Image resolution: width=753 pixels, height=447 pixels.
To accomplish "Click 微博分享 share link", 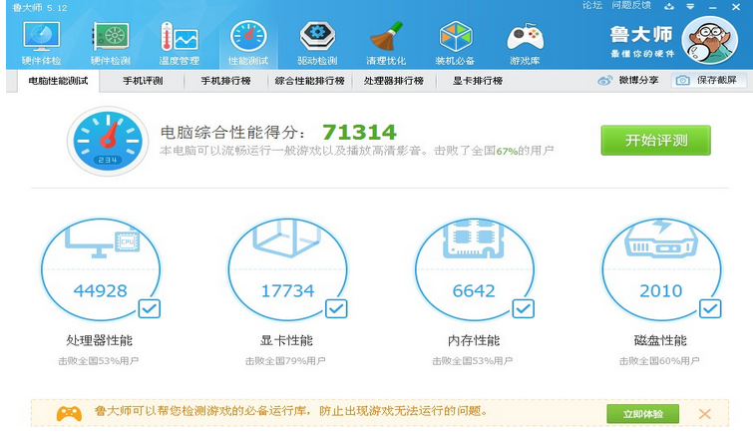I will pos(638,80).
